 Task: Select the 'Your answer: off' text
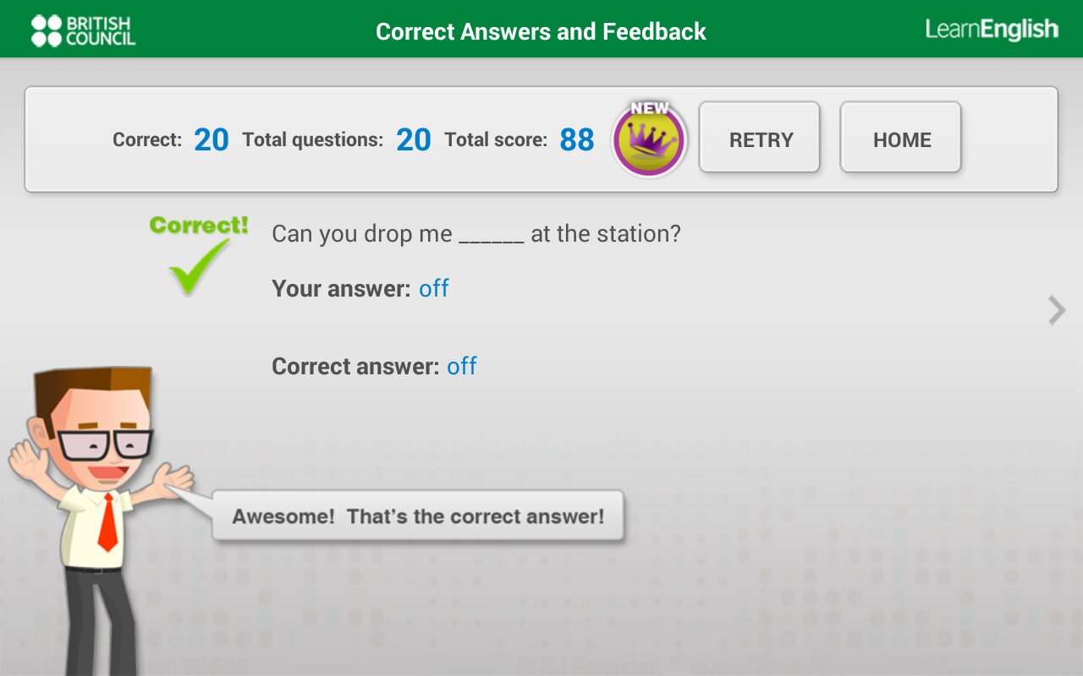coord(360,289)
